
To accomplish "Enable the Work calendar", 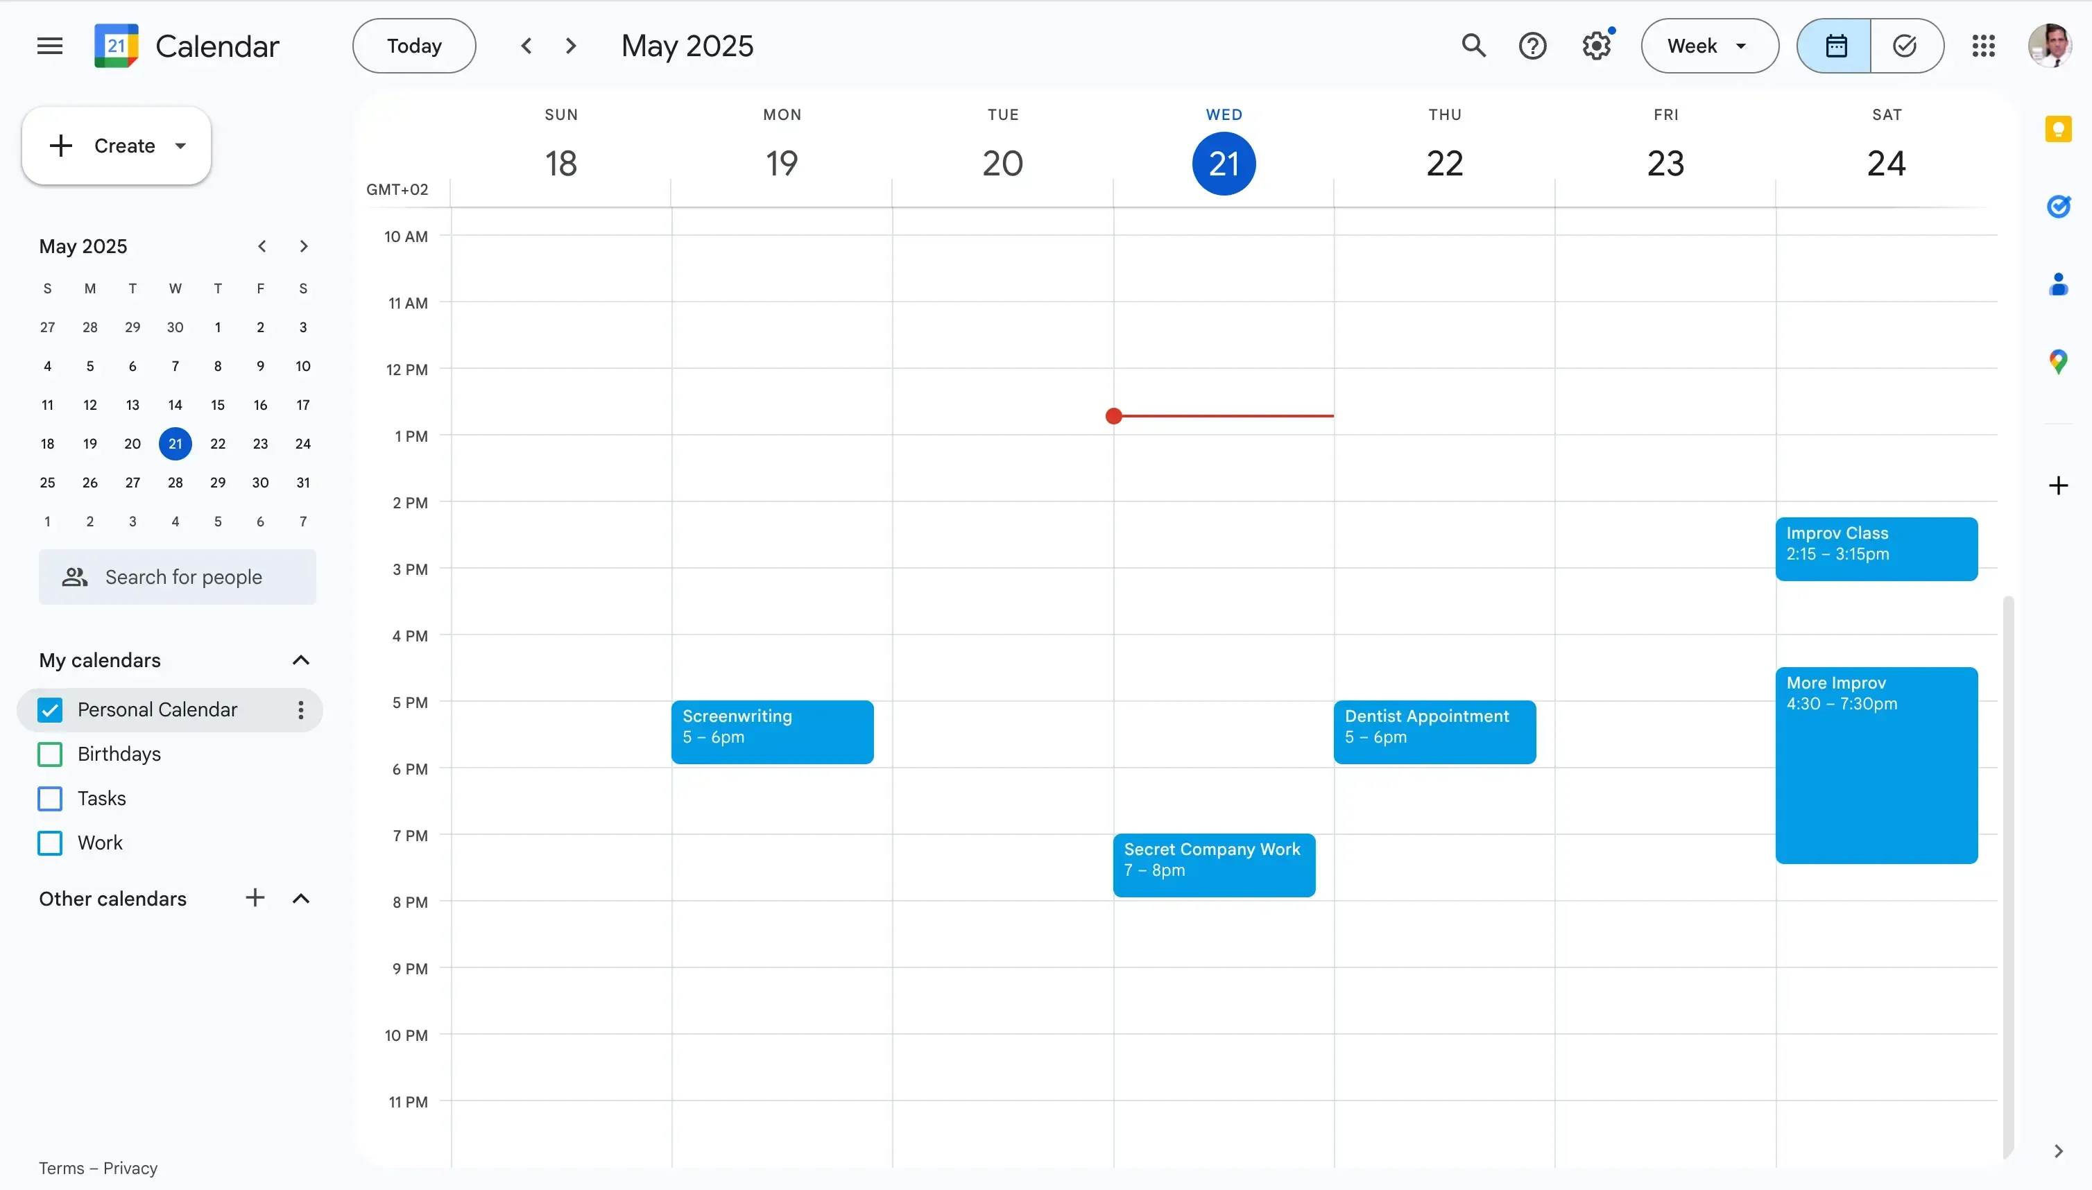I will point(49,843).
